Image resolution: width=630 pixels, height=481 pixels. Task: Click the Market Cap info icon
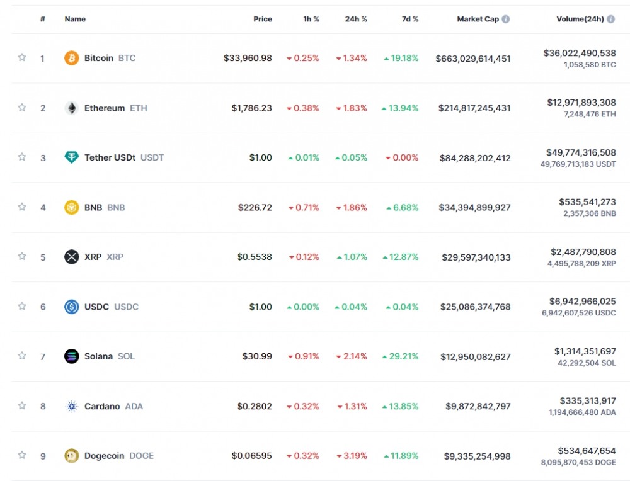click(x=506, y=19)
